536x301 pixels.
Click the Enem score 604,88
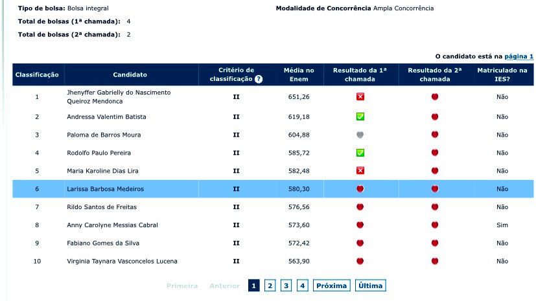(299, 135)
